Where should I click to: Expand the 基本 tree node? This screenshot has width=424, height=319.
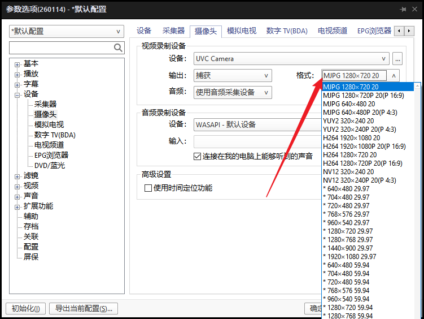click(x=18, y=64)
